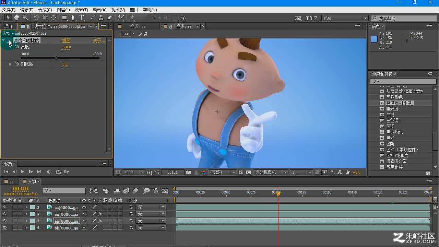Toggle the transparency grid in viewer

click(x=249, y=172)
